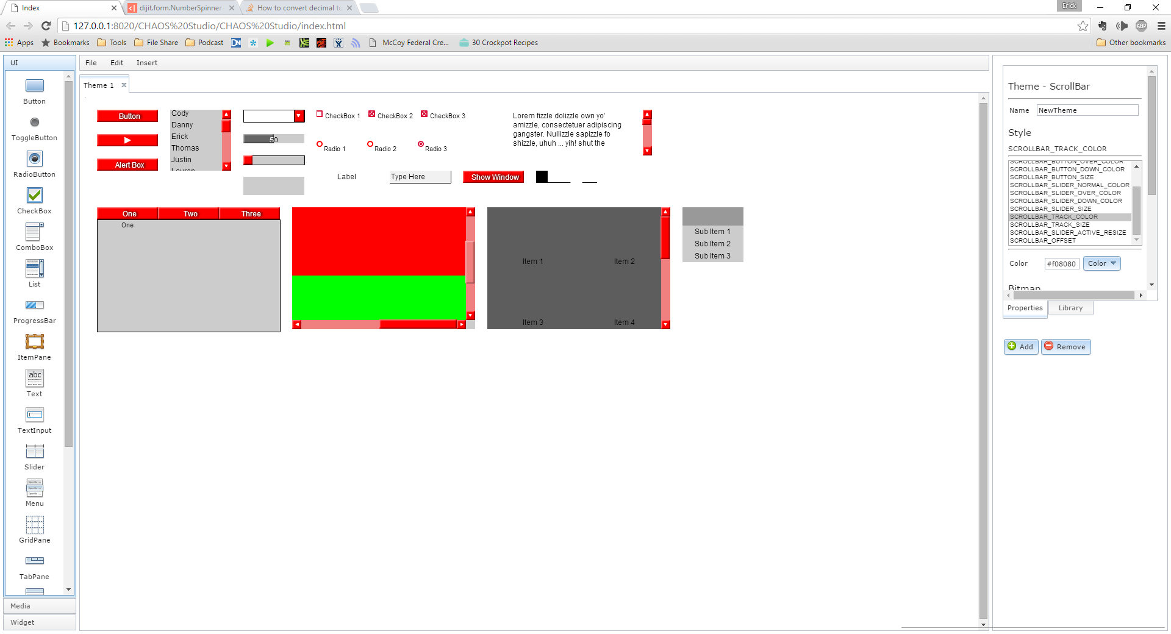This screenshot has width=1171, height=634.
Task: Select the RadioButton widget icon
Action: (34, 160)
